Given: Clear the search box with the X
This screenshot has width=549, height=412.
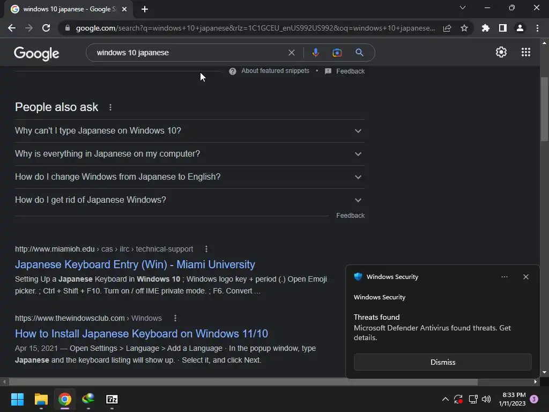Looking at the screenshot, I should (291, 53).
